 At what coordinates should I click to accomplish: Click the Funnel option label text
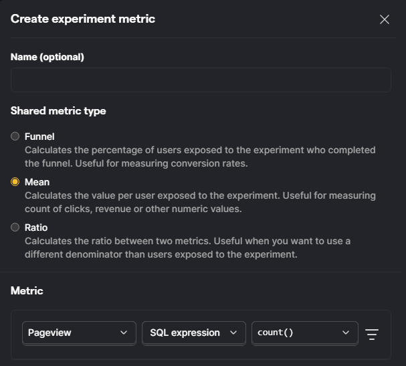(x=39, y=136)
